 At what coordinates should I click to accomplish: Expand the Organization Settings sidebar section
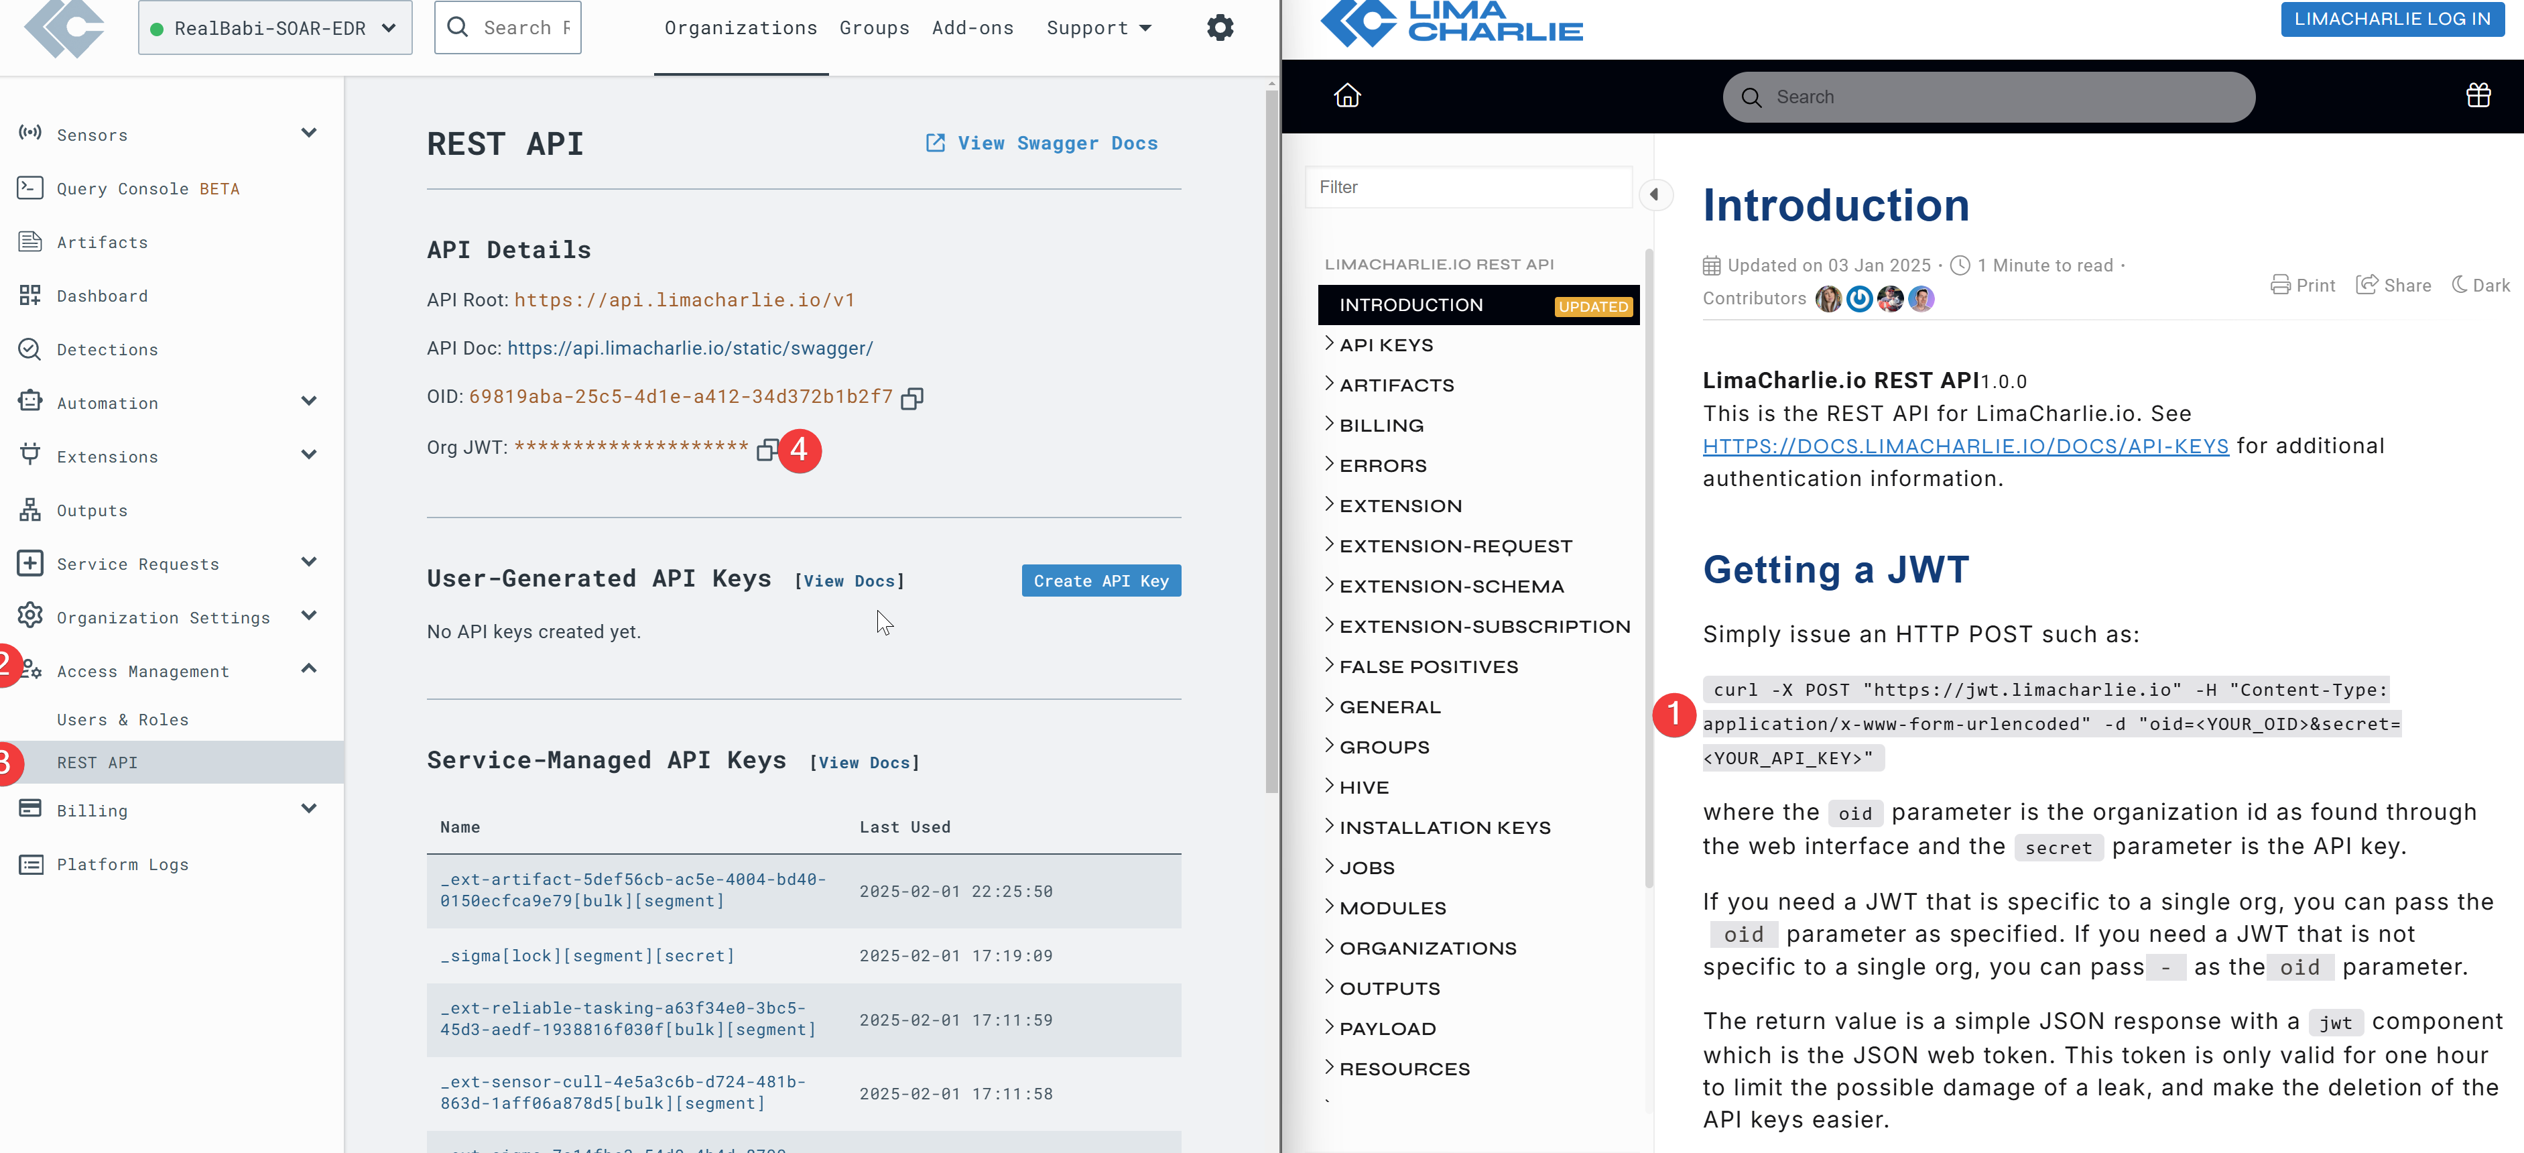[x=309, y=615]
